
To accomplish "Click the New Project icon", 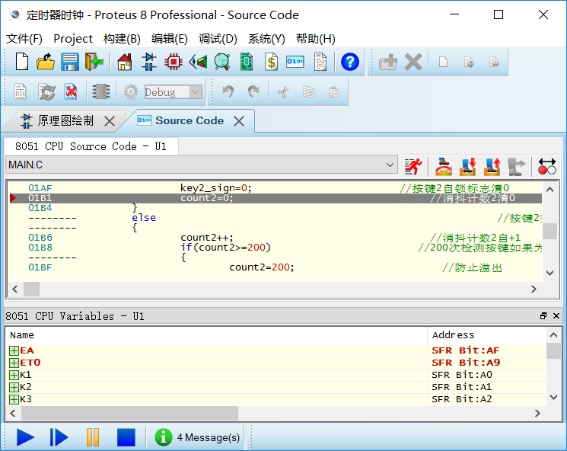I will (x=22, y=62).
